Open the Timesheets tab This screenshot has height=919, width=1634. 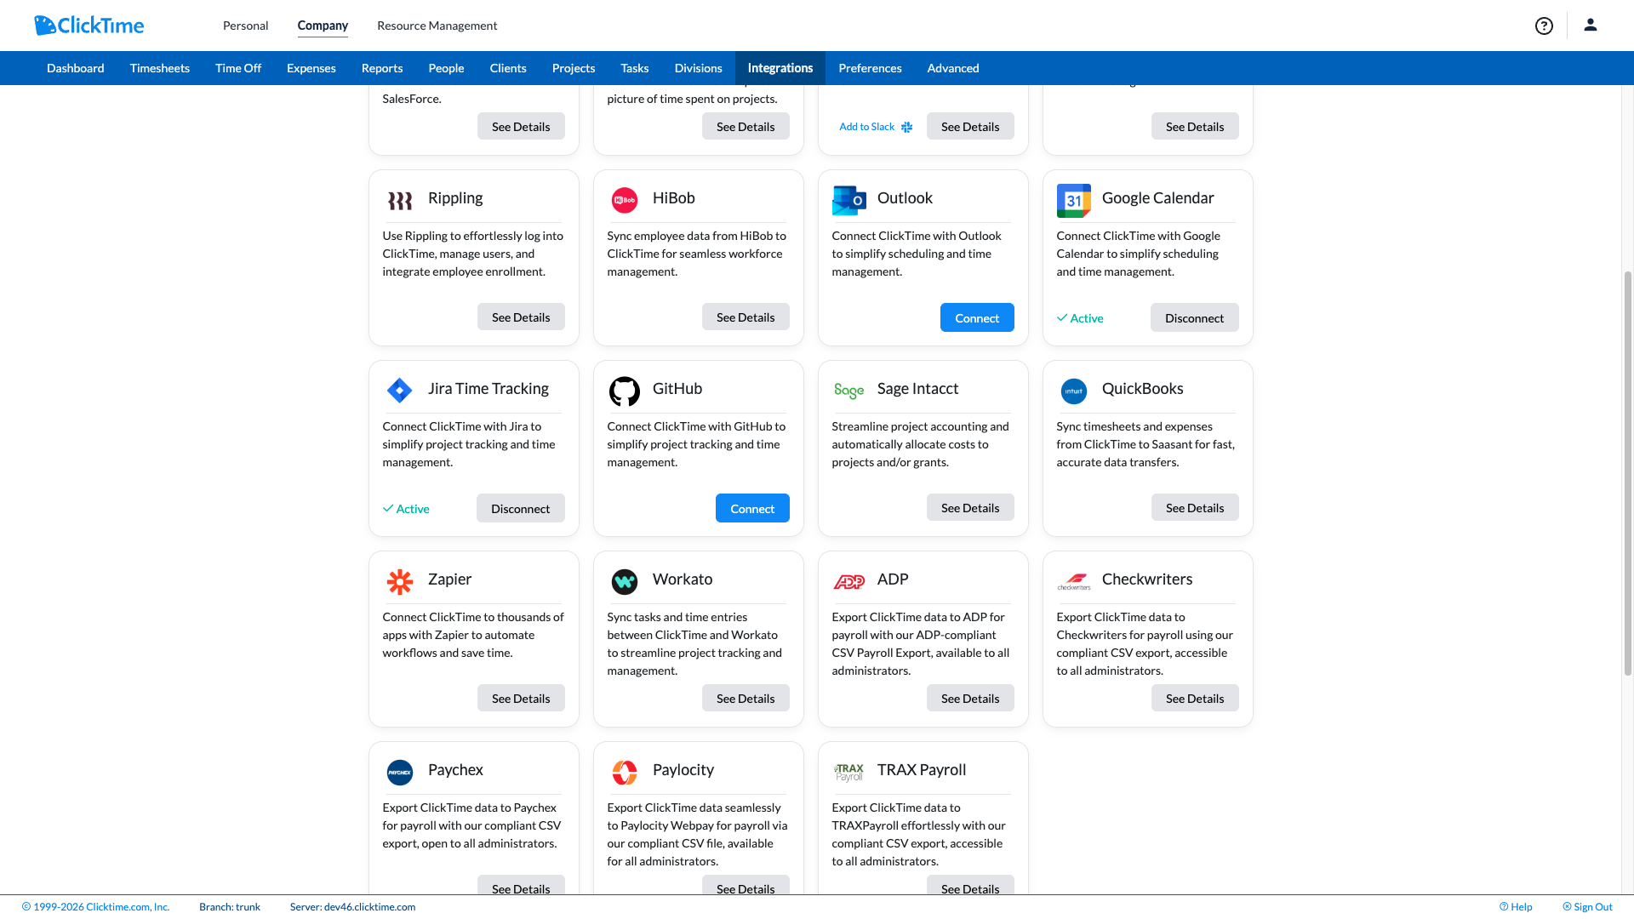pos(160,68)
